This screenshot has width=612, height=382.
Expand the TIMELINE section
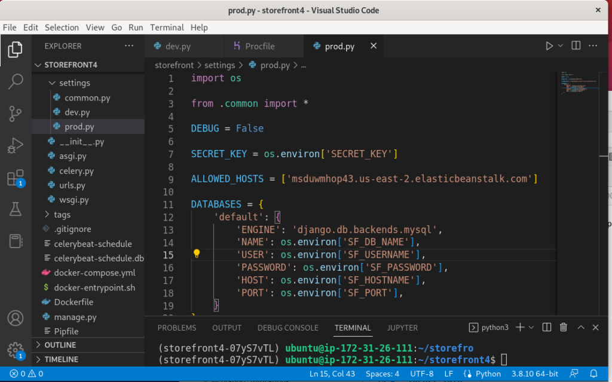pos(62,359)
